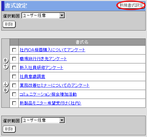The height and width of the screenshot is (137, 147).
Task: Enable the 社員意識調査 row checkbox
Action: [14, 77]
